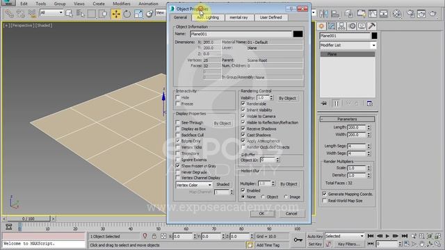The height and width of the screenshot is (250, 445).
Task: Click the Set Keys large key icon
Action: tap(298, 240)
